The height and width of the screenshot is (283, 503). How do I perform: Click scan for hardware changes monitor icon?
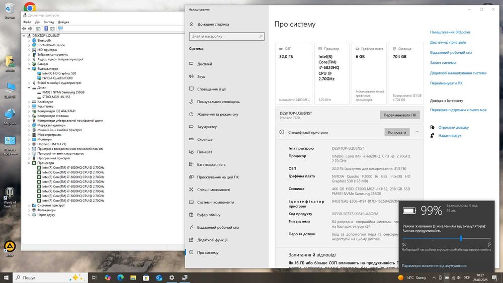[x=60, y=29]
